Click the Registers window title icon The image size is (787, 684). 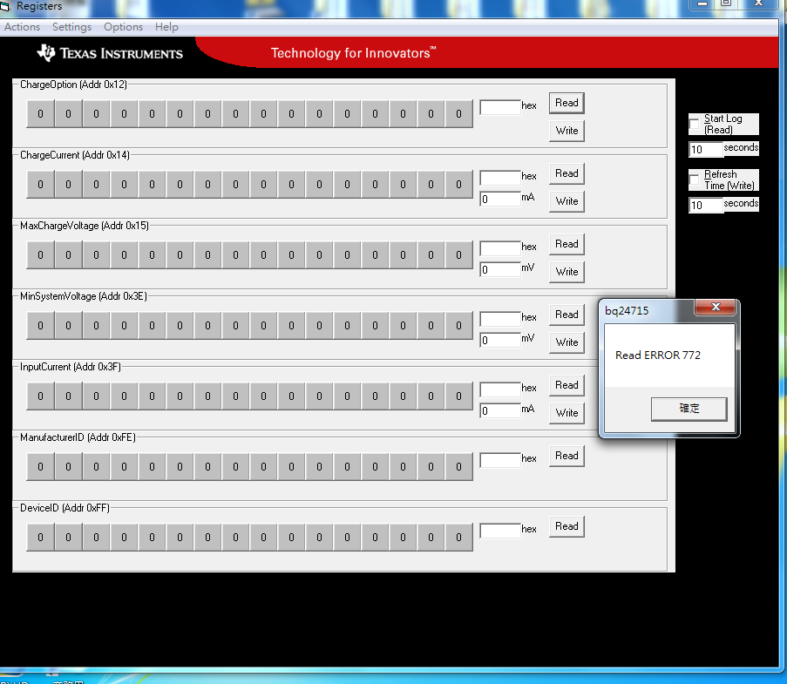[5, 6]
